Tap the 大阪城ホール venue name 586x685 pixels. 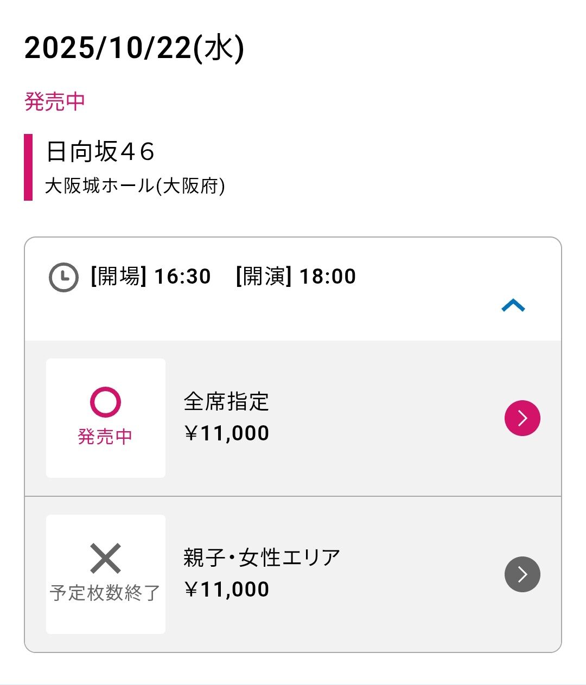point(99,186)
